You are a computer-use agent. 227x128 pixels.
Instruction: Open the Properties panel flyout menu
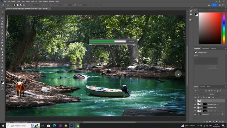coord(226,48)
